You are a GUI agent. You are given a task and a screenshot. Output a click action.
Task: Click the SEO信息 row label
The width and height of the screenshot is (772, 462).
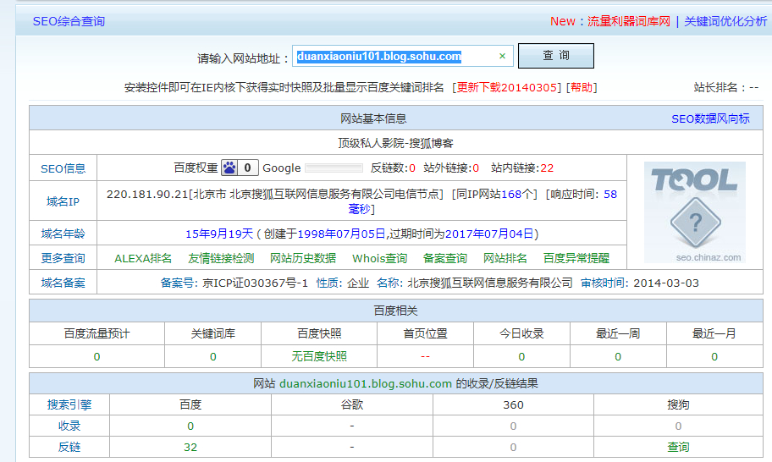coord(63,168)
